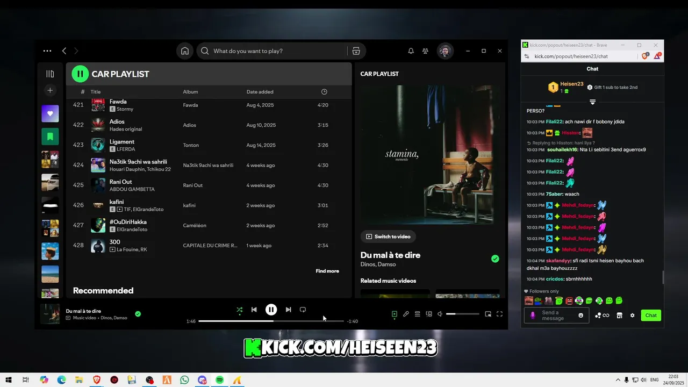Enter full screen from the Spotify player
688x387 pixels.
[499, 314]
